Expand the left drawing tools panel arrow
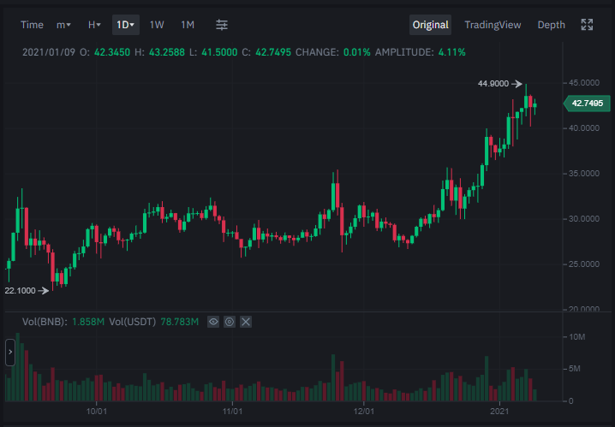Screen dimensions: 615x427 (x=10, y=353)
